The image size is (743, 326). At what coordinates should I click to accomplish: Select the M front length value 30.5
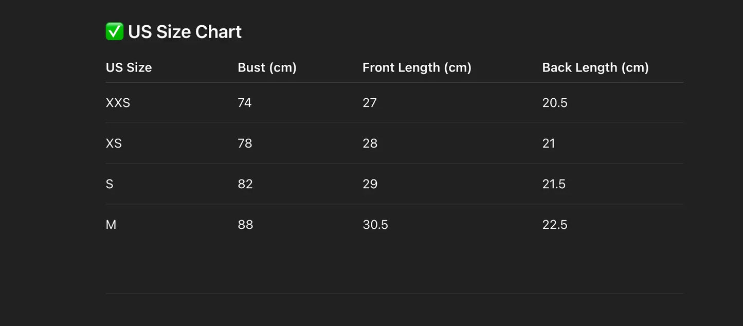pyautogui.click(x=375, y=225)
